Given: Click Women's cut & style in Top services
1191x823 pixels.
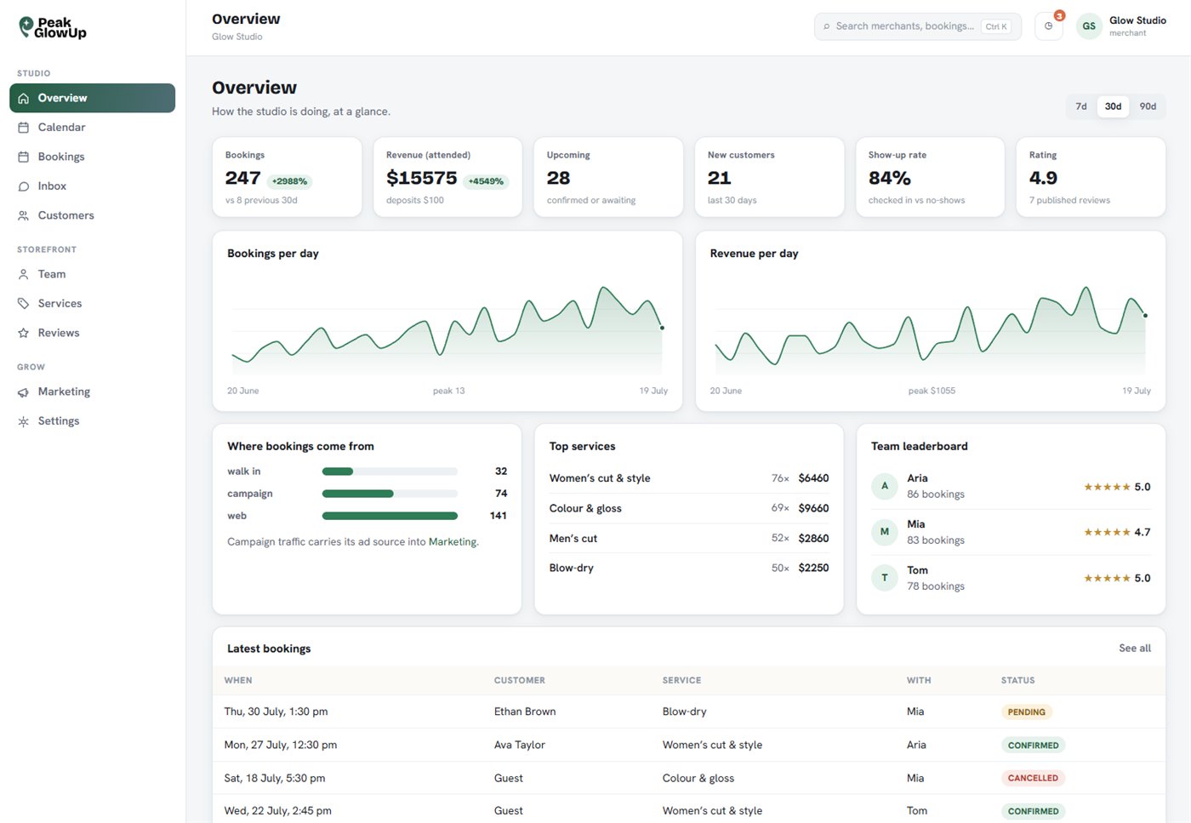Looking at the screenshot, I should click(x=689, y=478).
